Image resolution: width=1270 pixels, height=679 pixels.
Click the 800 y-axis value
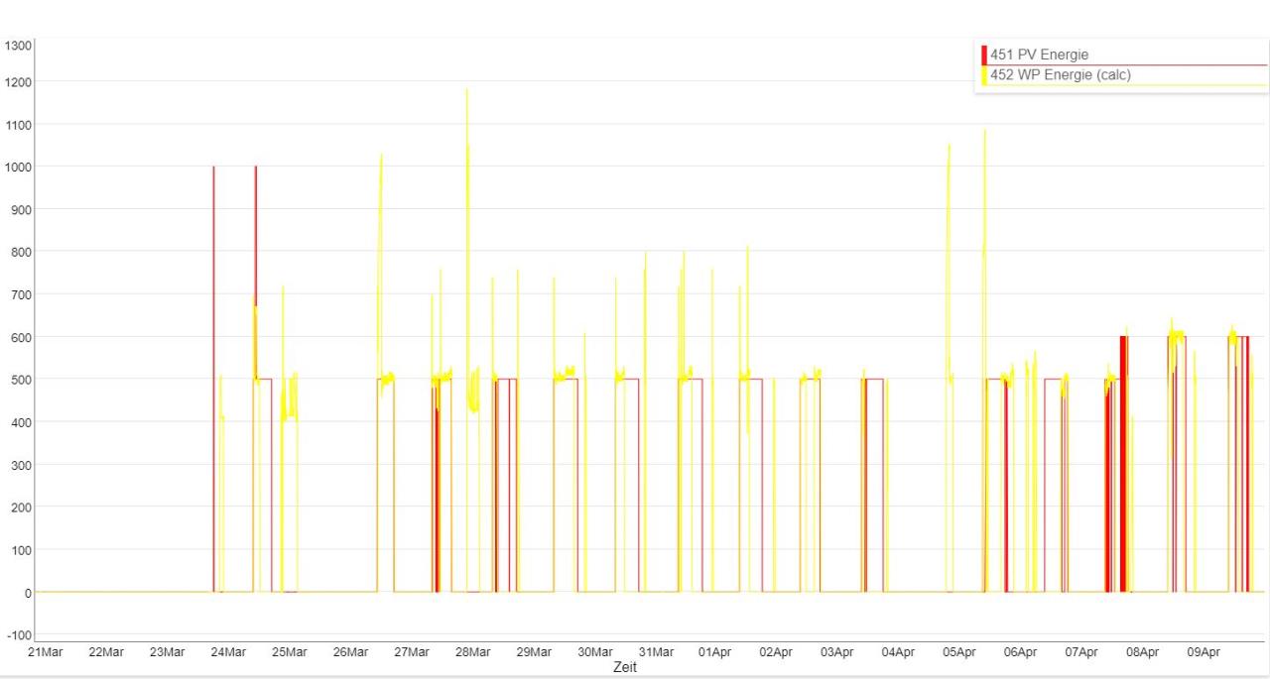pyautogui.click(x=22, y=252)
